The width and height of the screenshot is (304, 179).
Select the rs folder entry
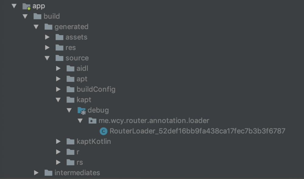tap(80, 162)
